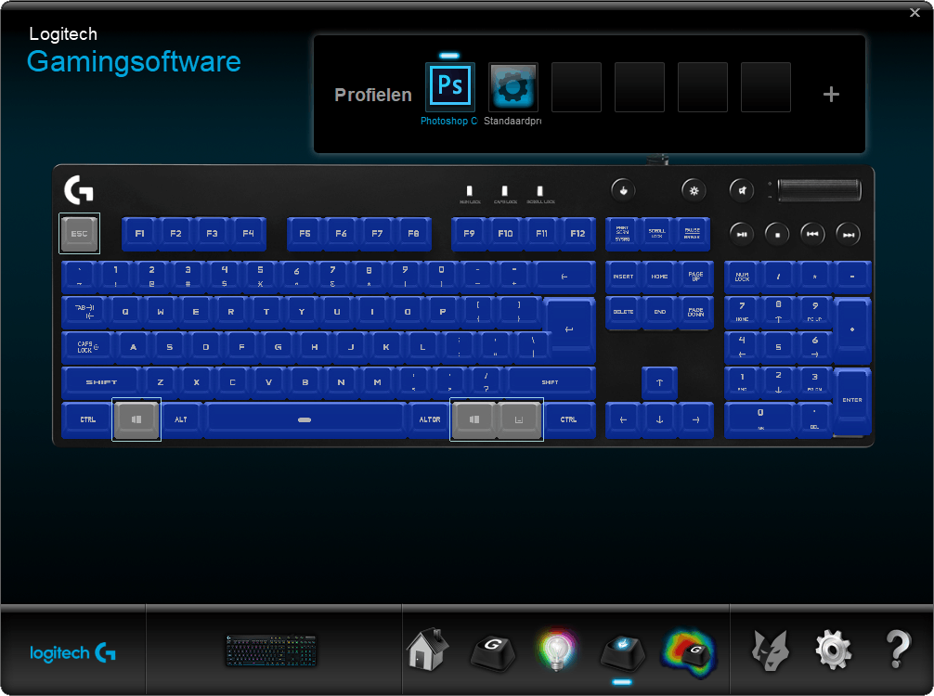934x696 pixels.
Task: Toggle the right Windows key for game mode
Action: coord(473,419)
